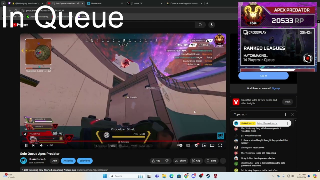Skip to next video in player

34,145
